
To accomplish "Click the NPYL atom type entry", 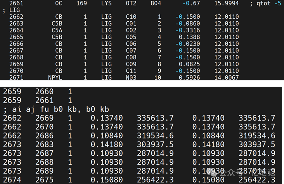I will tap(55, 78).
